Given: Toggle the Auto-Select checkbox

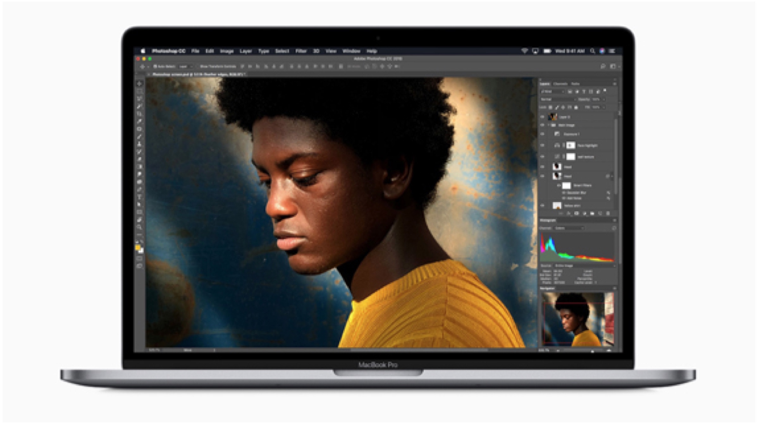Looking at the screenshot, I should pyautogui.click(x=155, y=66).
